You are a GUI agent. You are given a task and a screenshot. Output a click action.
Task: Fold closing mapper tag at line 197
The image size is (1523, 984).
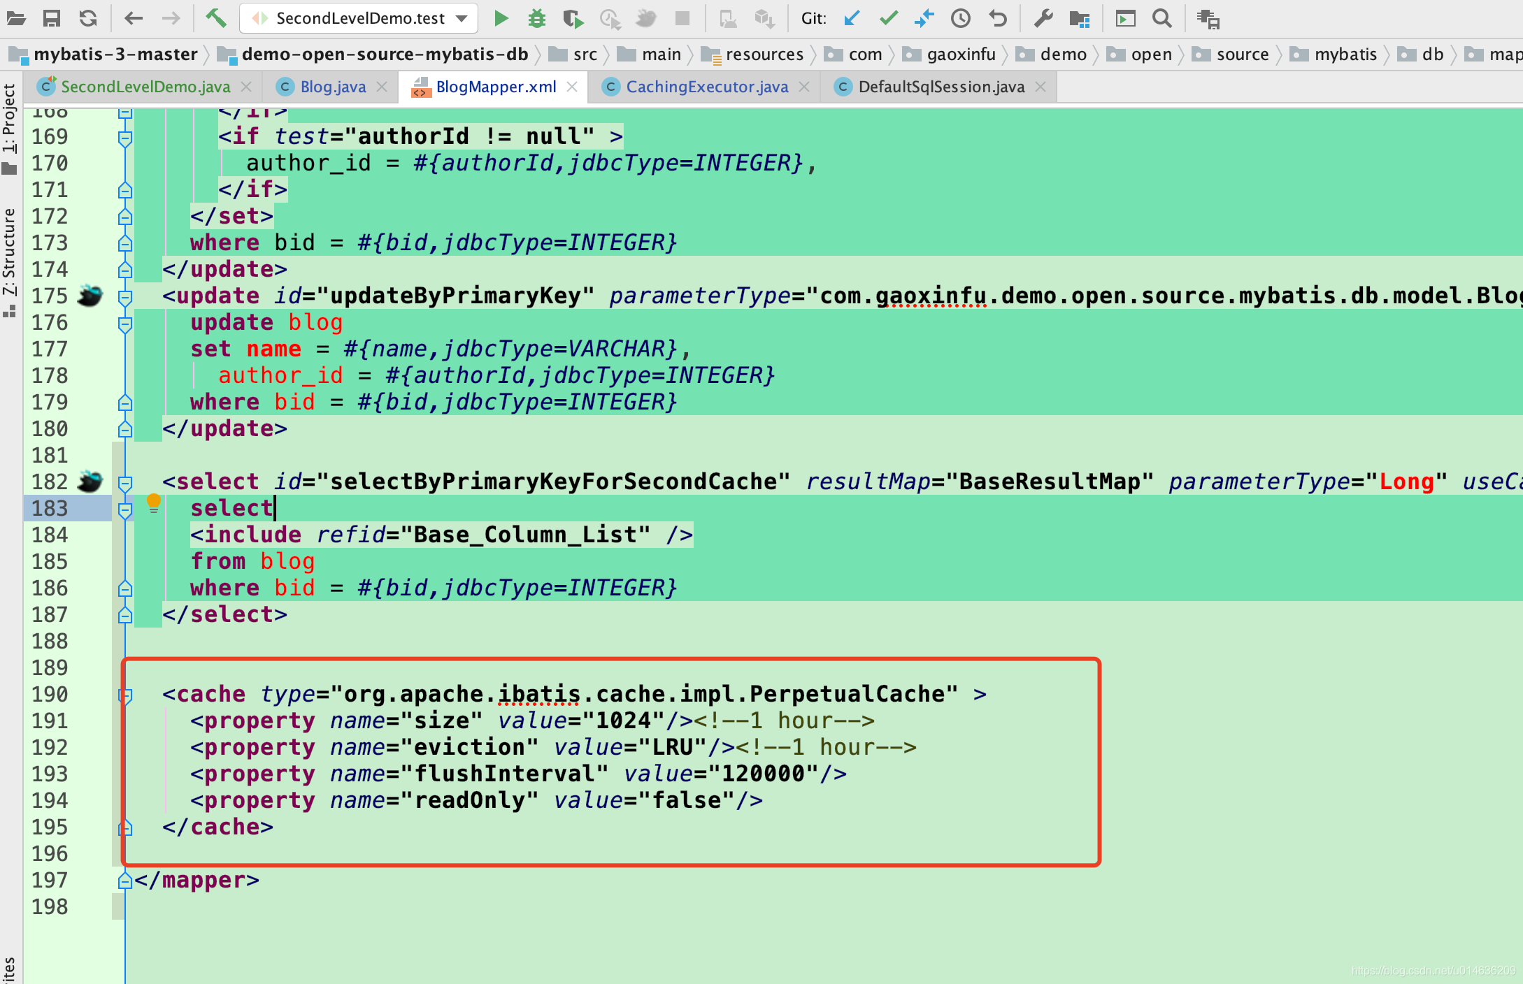125,881
